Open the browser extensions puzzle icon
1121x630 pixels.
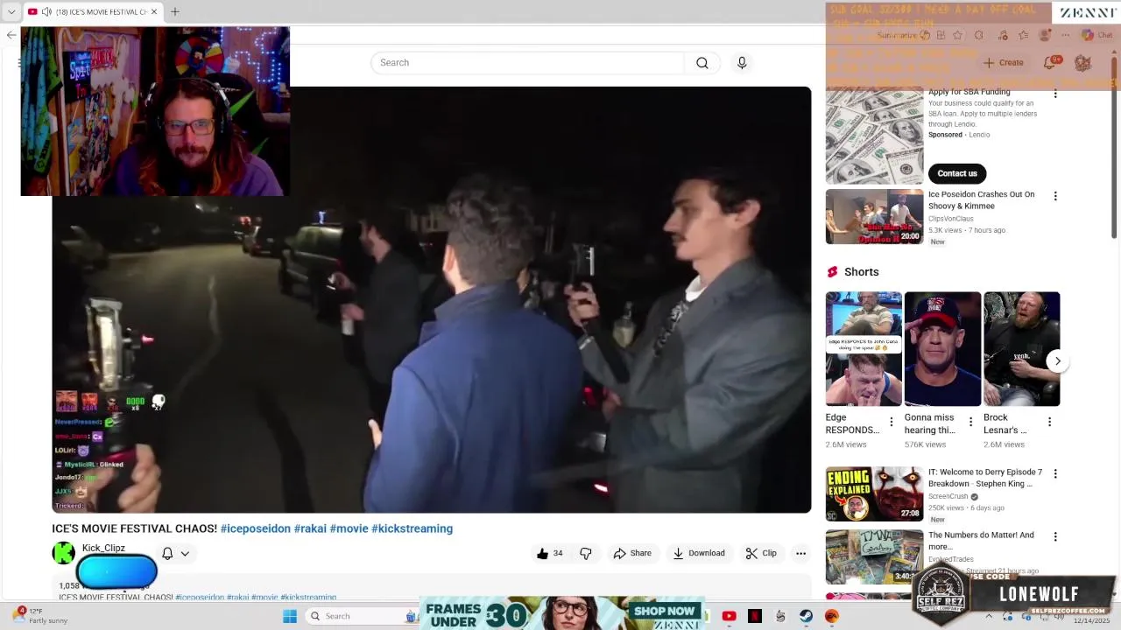[979, 35]
